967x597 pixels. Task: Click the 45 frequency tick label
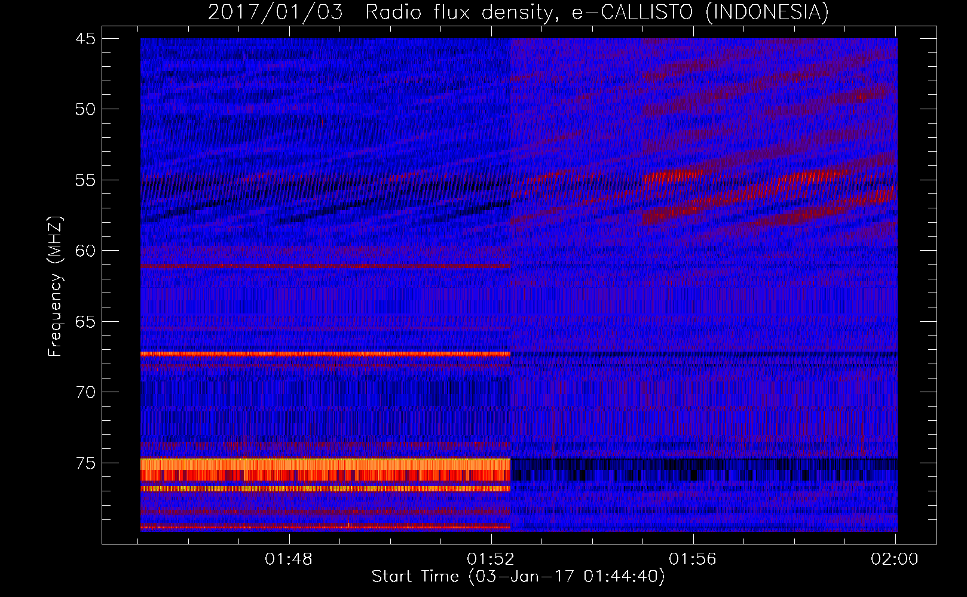[x=85, y=39]
